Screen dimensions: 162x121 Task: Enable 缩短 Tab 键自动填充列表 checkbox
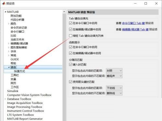coord(71,35)
